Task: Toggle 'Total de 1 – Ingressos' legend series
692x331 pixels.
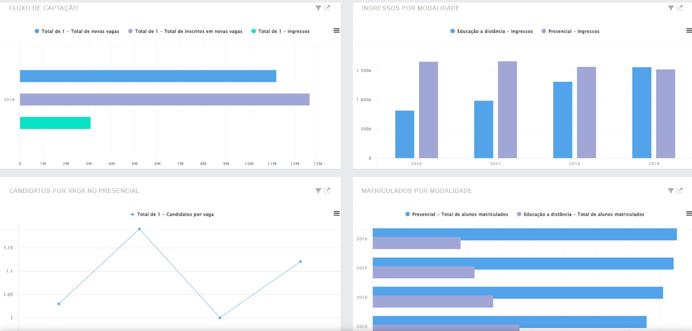Action: (281, 31)
